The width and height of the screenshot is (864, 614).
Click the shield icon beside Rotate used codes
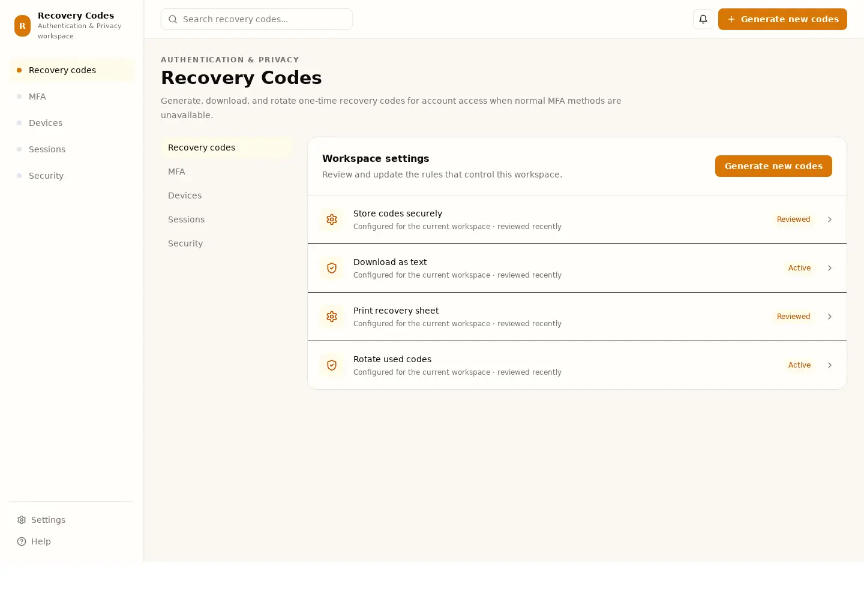[x=332, y=365]
